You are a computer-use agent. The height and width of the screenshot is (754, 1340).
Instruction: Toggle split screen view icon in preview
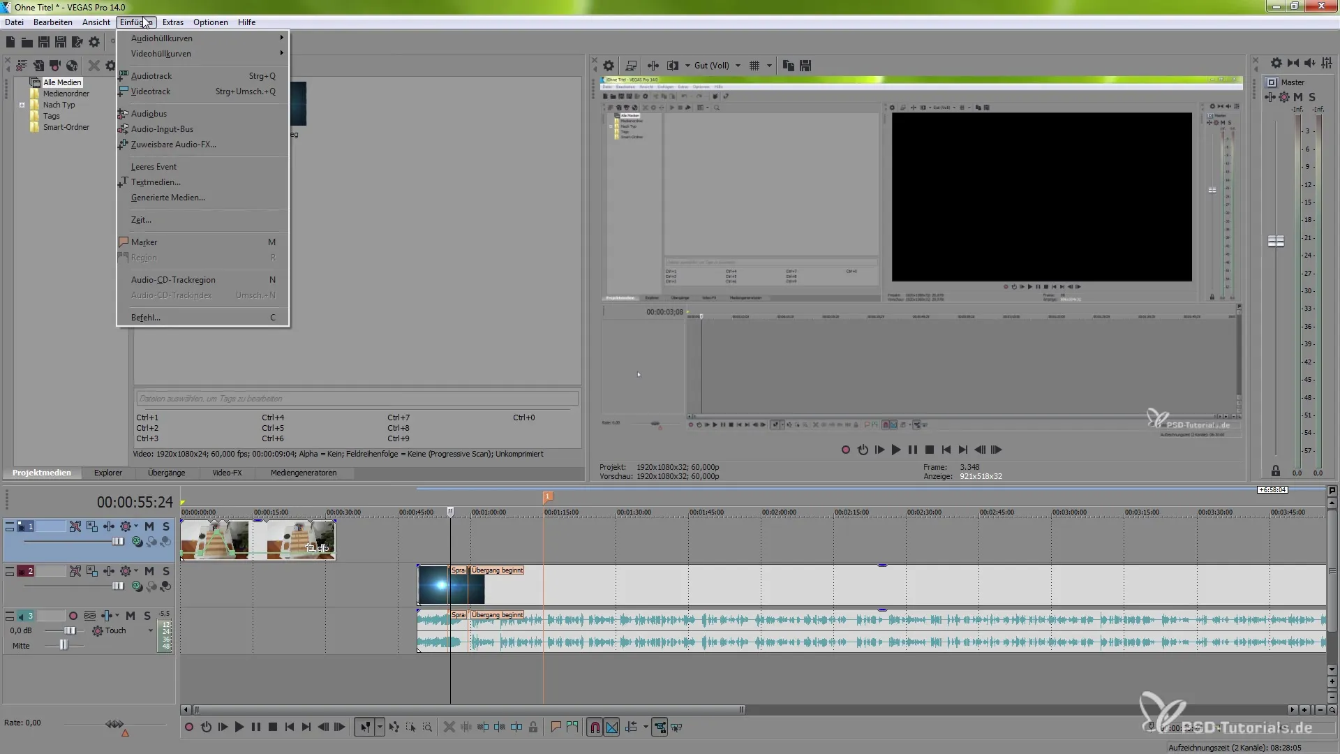[x=673, y=66]
